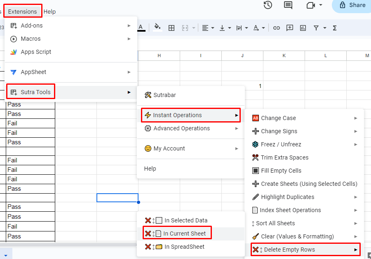Viewport: 371px width, 259px height.
Task: Open merge cells dropdown arrow
Action: pos(194,28)
